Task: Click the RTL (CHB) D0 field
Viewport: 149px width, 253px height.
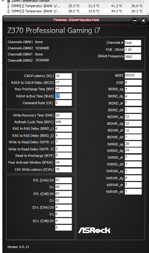Action: [x=63, y=194]
